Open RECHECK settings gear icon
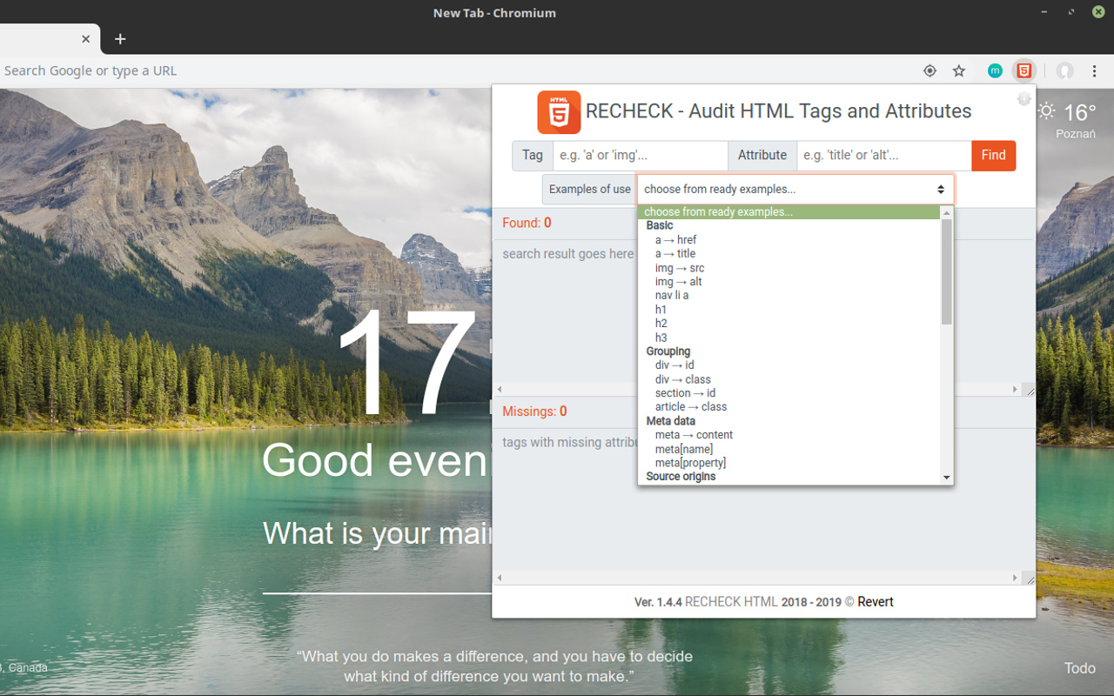1114x696 pixels. click(x=1023, y=99)
